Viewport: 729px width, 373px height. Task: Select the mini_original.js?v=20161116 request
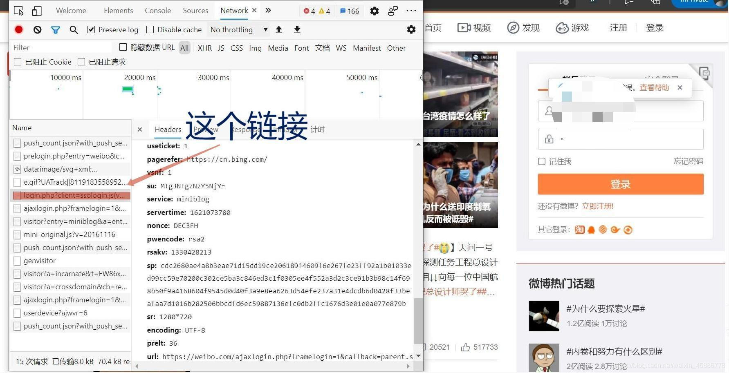pos(70,235)
